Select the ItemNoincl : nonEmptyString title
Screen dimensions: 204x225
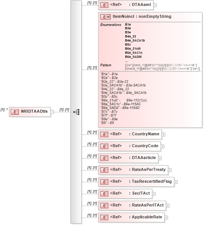pos(142,17)
